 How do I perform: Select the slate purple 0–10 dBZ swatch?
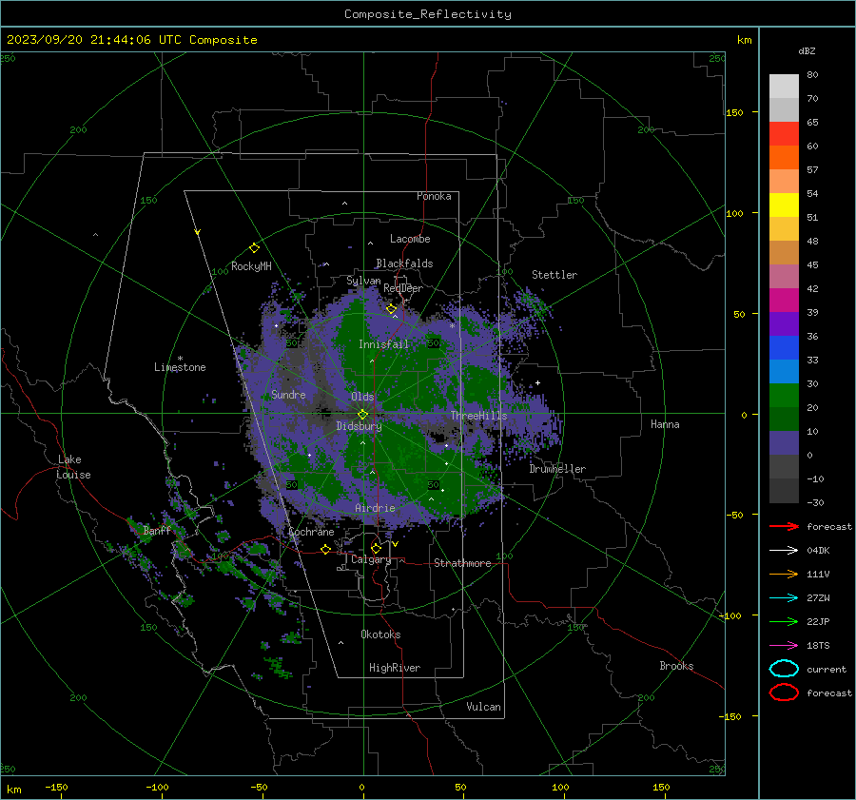[784, 443]
